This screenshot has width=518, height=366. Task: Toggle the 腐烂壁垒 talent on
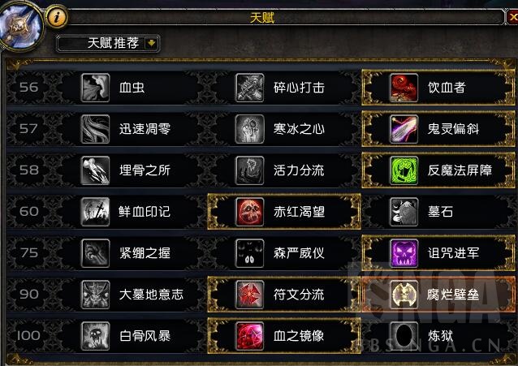[x=438, y=295]
